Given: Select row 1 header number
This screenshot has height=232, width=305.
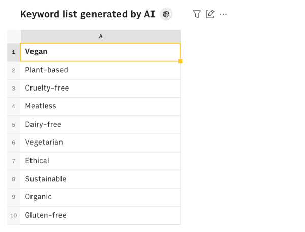Looking at the screenshot, I should (x=13, y=52).
